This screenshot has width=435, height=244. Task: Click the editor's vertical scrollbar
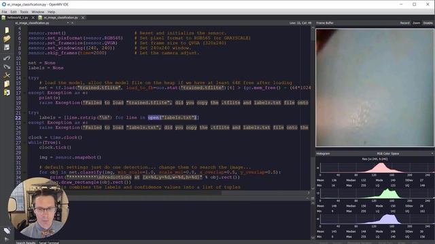click(x=313, y=108)
